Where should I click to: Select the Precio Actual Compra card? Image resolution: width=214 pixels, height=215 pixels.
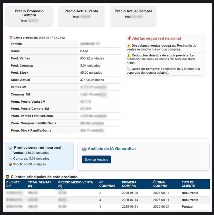[133, 16]
